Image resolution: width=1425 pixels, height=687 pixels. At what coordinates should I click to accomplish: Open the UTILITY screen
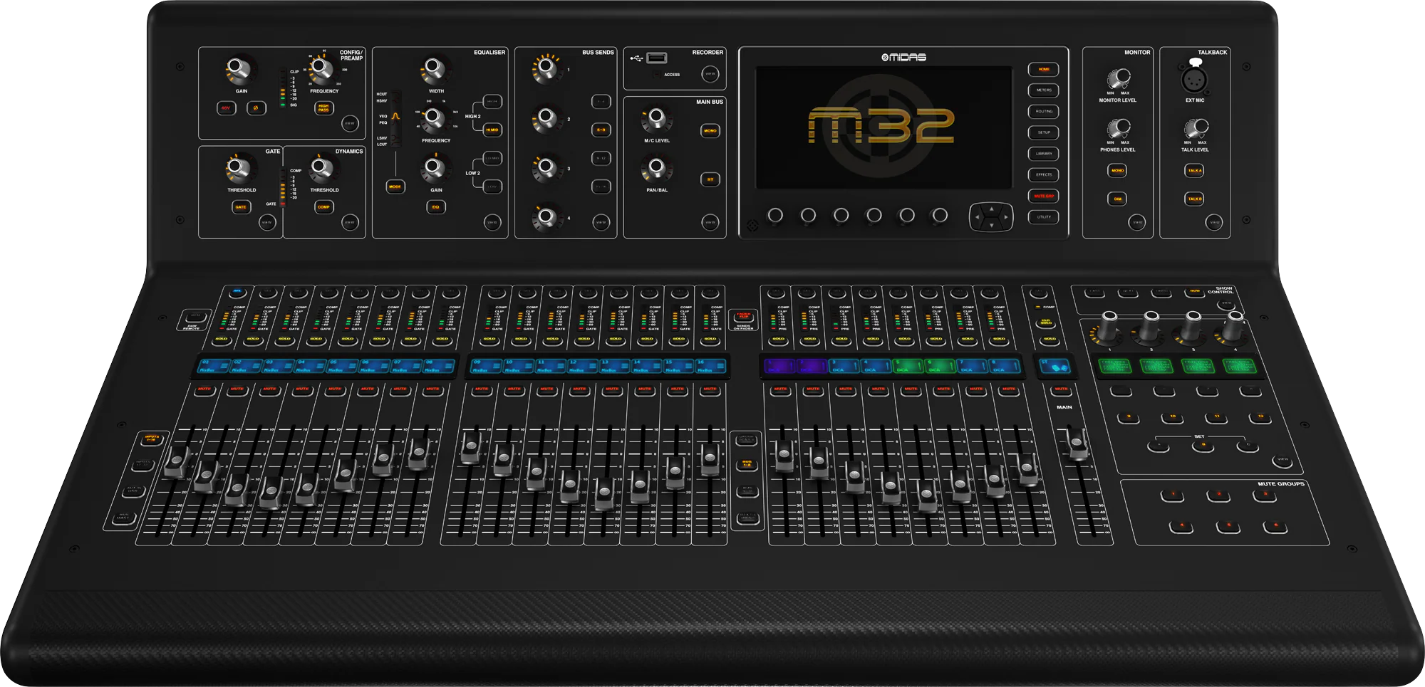click(1043, 217)
